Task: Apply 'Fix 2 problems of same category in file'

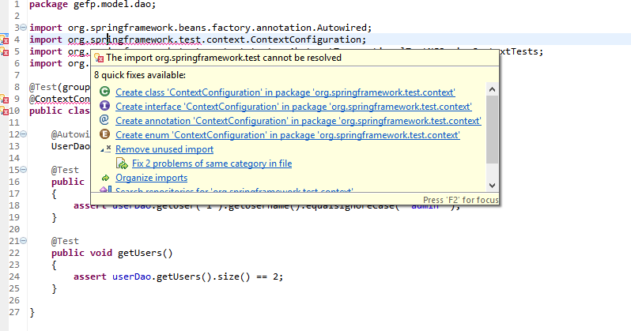Action: [x=212, y=164]
